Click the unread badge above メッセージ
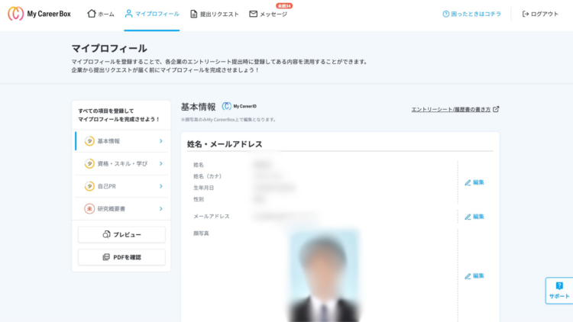Screen dimensions: 573x322 click(284, 6)
